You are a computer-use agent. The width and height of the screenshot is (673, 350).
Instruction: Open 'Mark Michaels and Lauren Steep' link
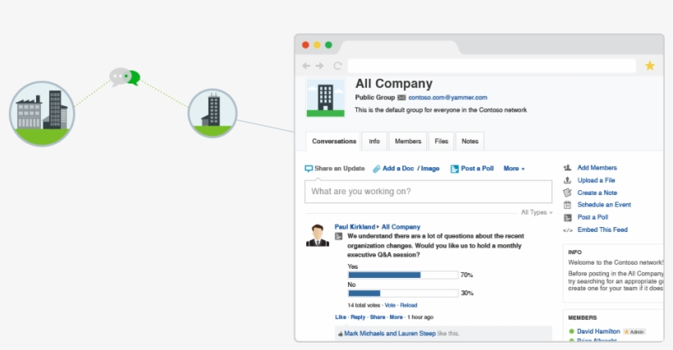point(390,334)
